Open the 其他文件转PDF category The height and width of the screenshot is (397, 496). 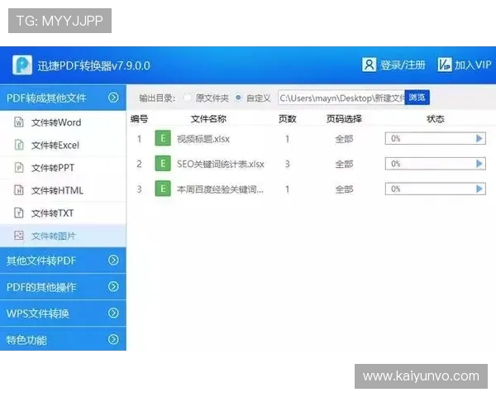point(64,261)
